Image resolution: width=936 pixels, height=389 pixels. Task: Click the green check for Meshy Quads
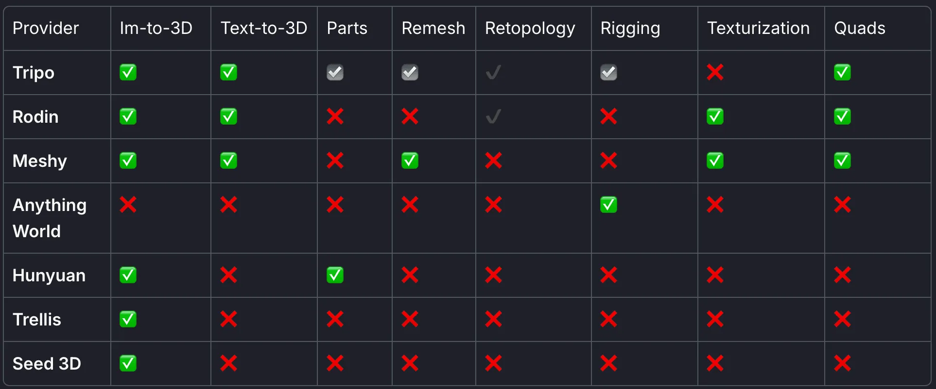pos(842,161)
